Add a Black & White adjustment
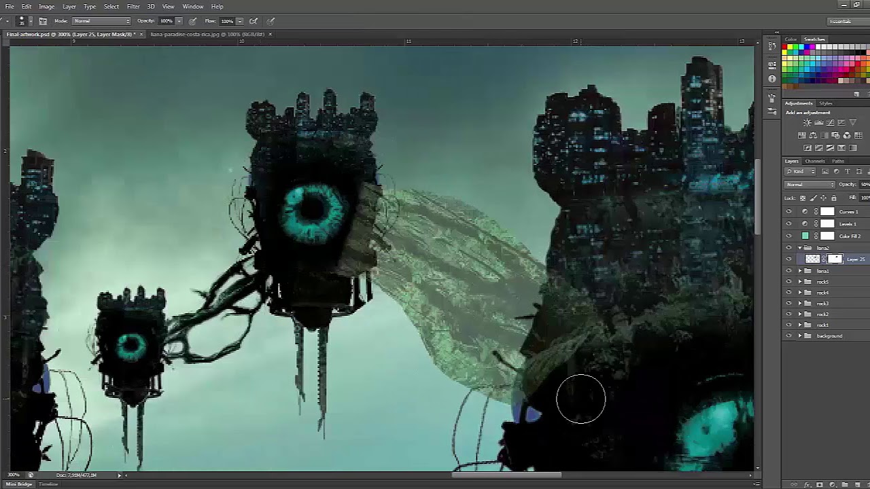The height and width of the screenshot is (489, 870). [x=824, y=135]
